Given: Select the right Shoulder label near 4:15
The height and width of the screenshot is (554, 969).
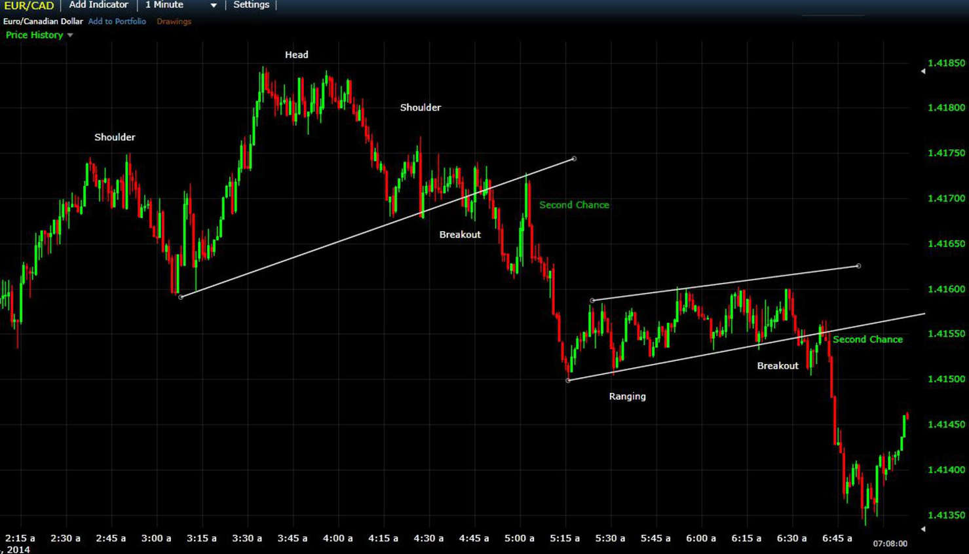Looking at the screenshot, I should (x=421, y=107).
